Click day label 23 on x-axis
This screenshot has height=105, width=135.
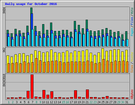(95, 102)
